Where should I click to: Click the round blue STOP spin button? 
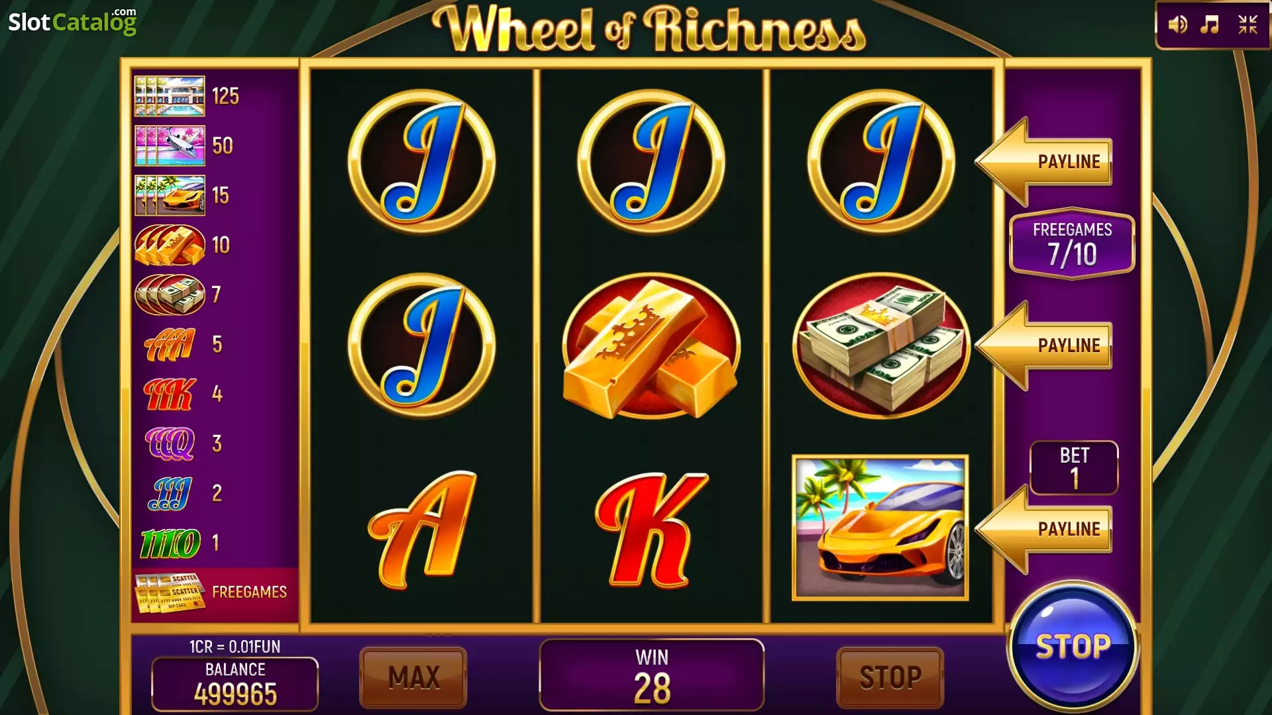click(x=1073, y=647)
